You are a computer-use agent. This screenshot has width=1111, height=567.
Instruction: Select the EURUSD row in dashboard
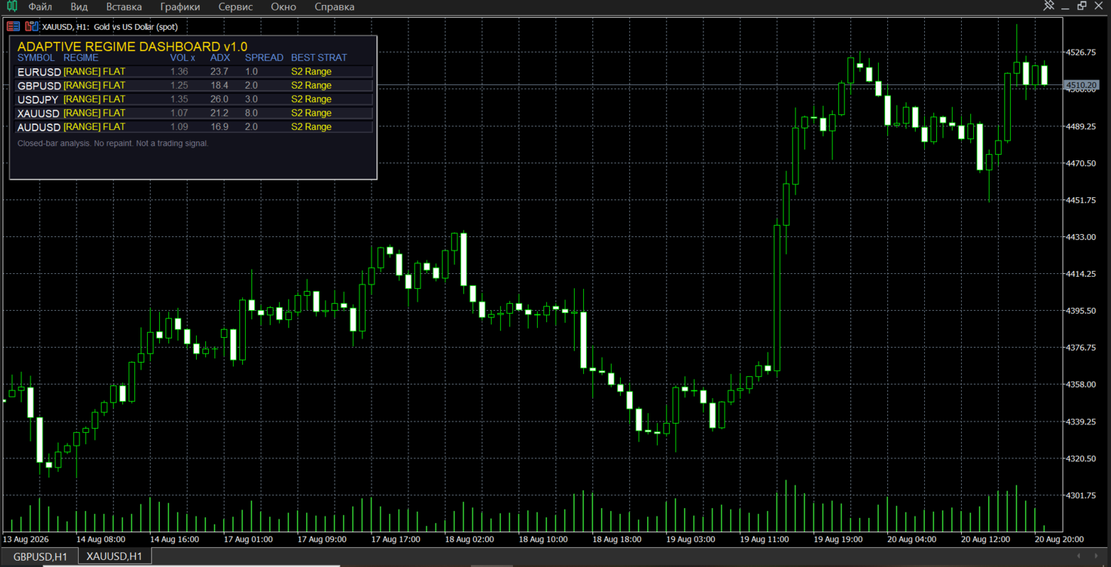[193, 72]
